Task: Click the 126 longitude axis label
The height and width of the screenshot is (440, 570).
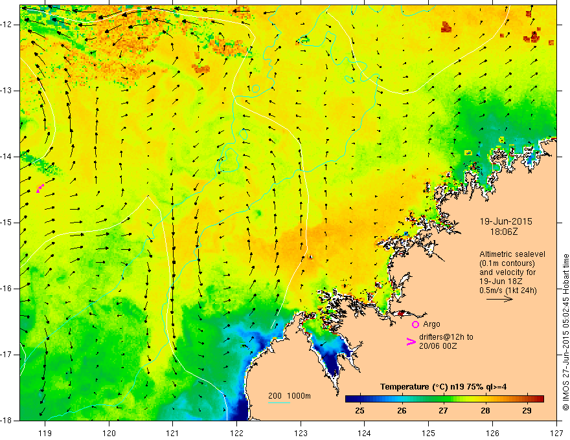Action: tap(492, 433)
